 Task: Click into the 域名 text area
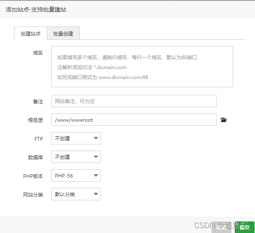(142, 67)
